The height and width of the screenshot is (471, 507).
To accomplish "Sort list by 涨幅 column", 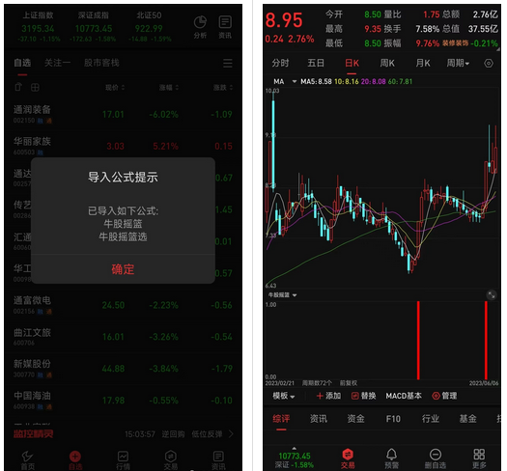I will pos(169,88).
